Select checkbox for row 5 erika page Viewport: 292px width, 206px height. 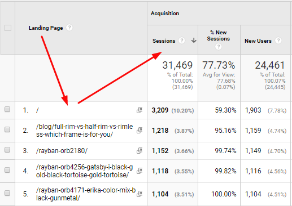point(7,193)
